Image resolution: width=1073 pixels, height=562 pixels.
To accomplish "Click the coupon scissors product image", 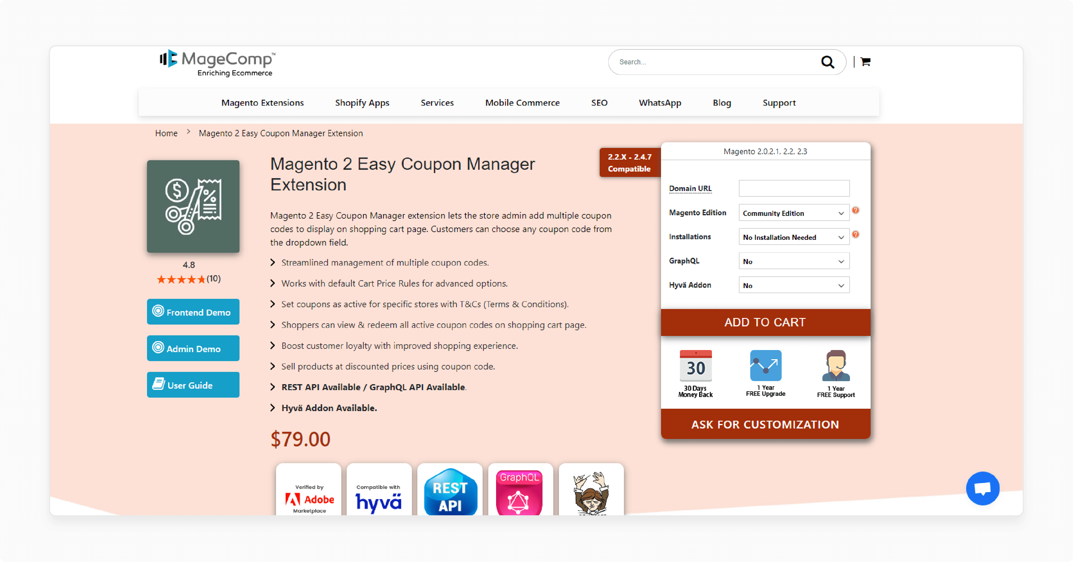I will pyautogui.click(x=193, y=206).
